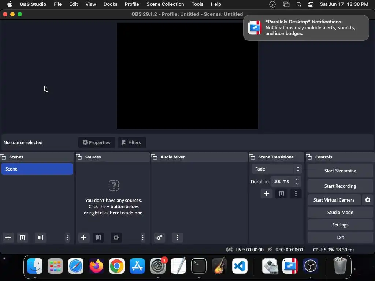Click the Parallels Desktop notification banner

coord(306,28)
